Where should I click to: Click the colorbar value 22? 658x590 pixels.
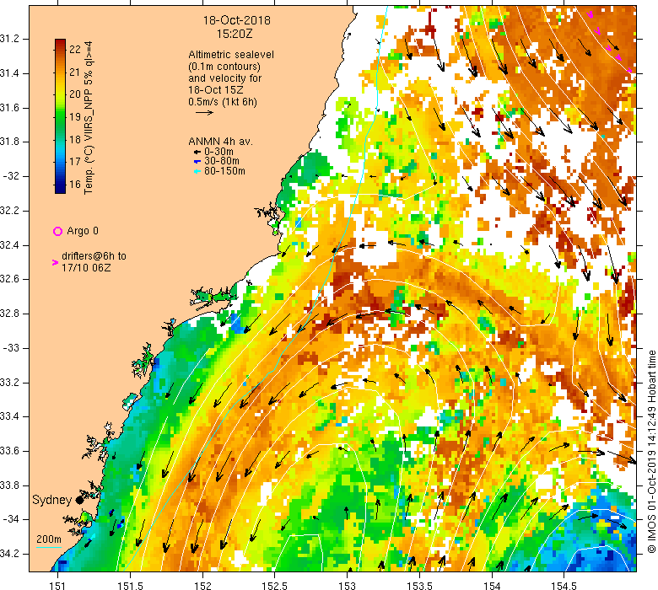click(75, 50)
